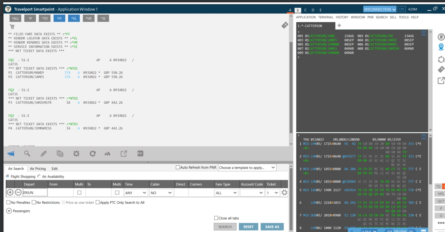Click corner icon of Orlando/London availability pane
Image resolution: width=445 pixels, height=232 pixels.
[x=424, y=137]
